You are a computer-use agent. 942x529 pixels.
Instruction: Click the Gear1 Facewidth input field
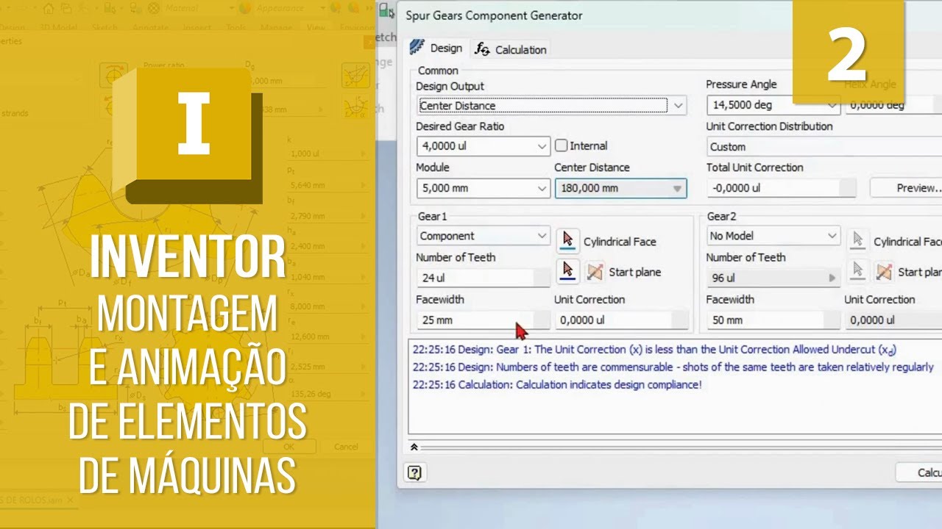click(475, 320)
